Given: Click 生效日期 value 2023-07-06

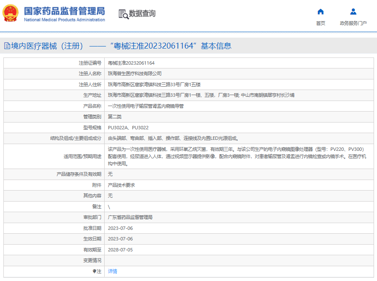Looking at the screenshot, I should tap(120, 239).
